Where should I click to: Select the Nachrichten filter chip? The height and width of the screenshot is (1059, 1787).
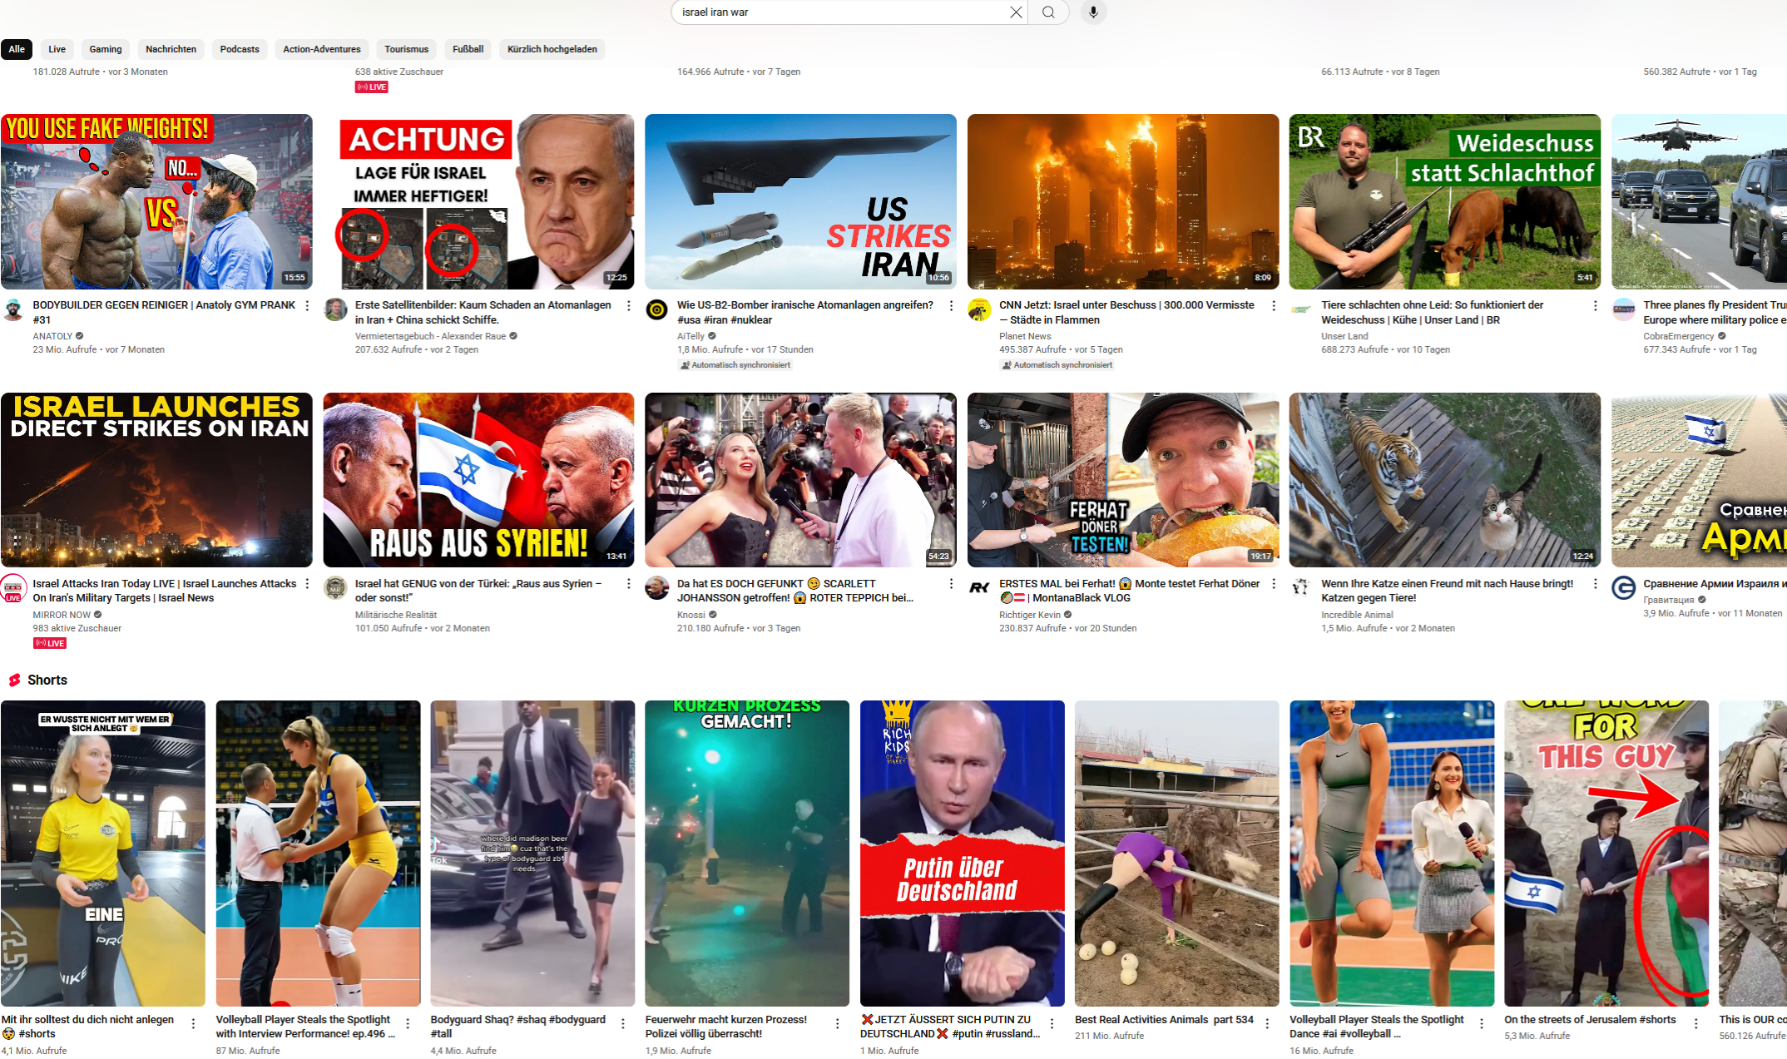tap(171, 49)
